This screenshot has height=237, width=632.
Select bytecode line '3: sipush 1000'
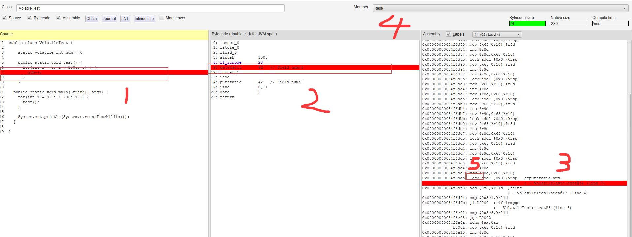click(240, 57)
